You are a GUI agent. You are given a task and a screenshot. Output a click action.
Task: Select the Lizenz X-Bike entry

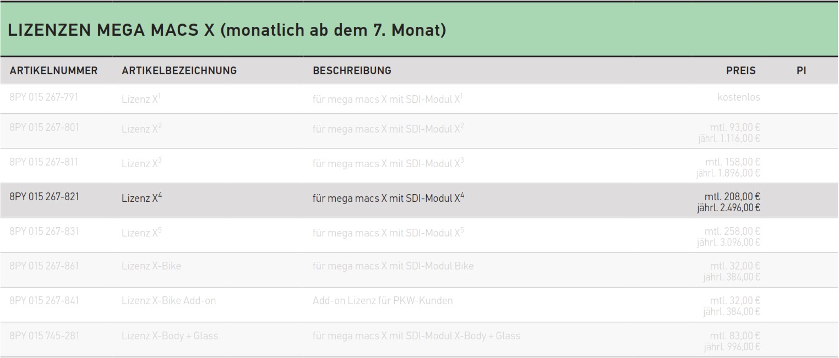click(151, 266)
